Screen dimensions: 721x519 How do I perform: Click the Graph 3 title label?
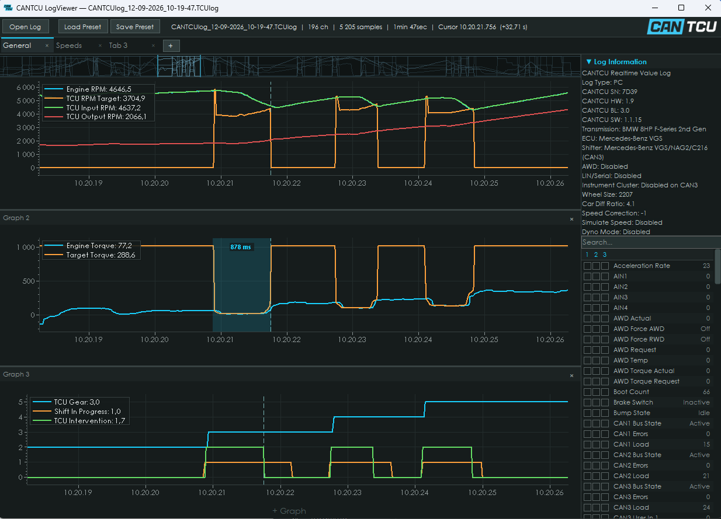16,374
